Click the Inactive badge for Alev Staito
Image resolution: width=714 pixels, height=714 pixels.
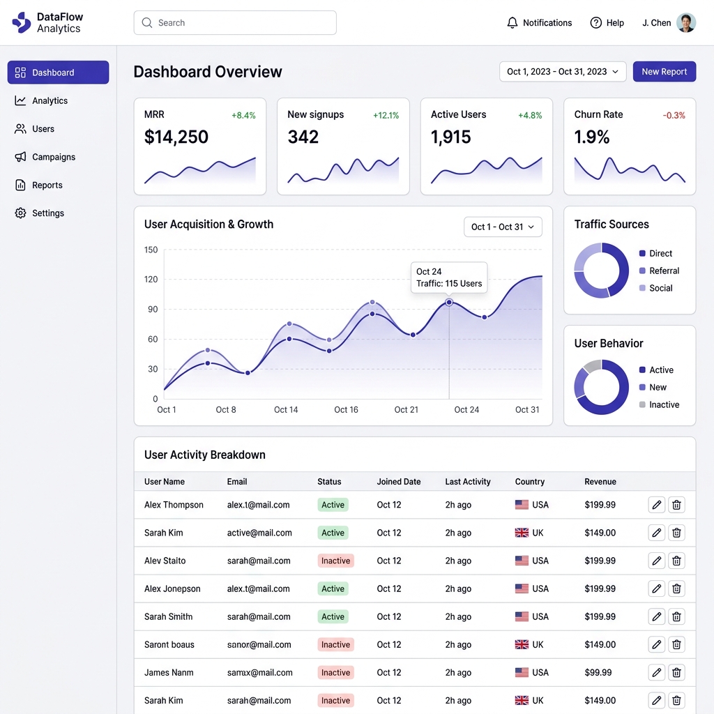(335, 561)
